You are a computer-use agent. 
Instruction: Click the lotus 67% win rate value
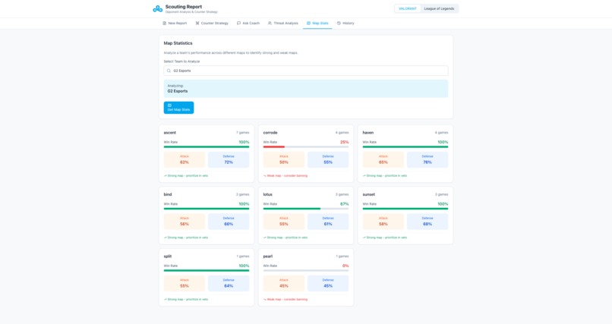point(344,204)
